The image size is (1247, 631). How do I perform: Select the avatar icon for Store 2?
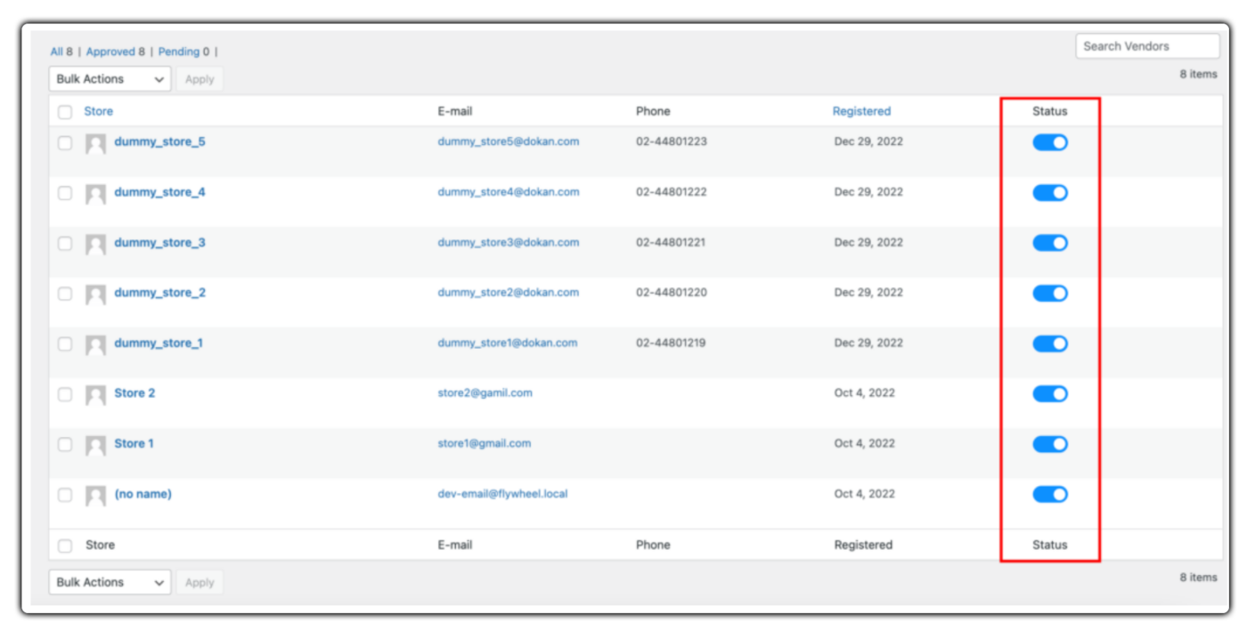pyautogui.click(x=95, y=393)
